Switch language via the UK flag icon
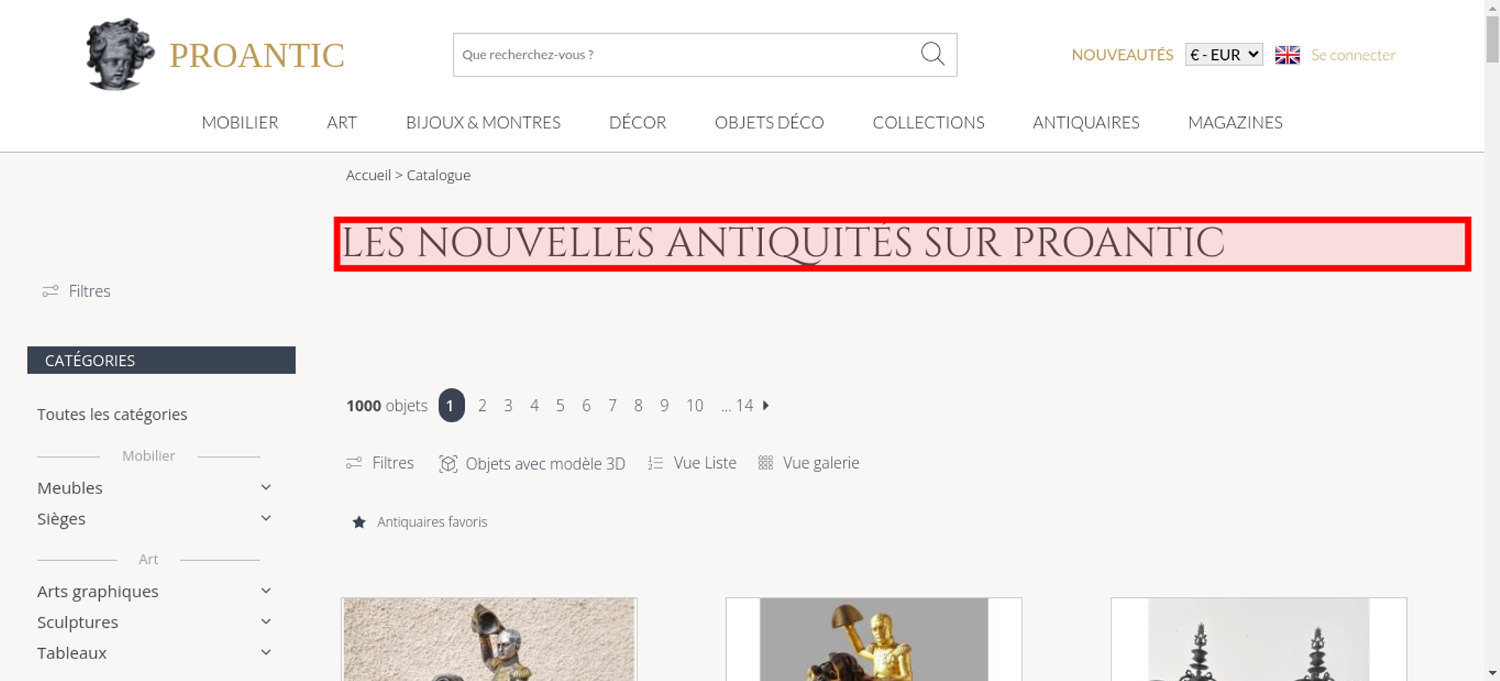 point(1287,55)
